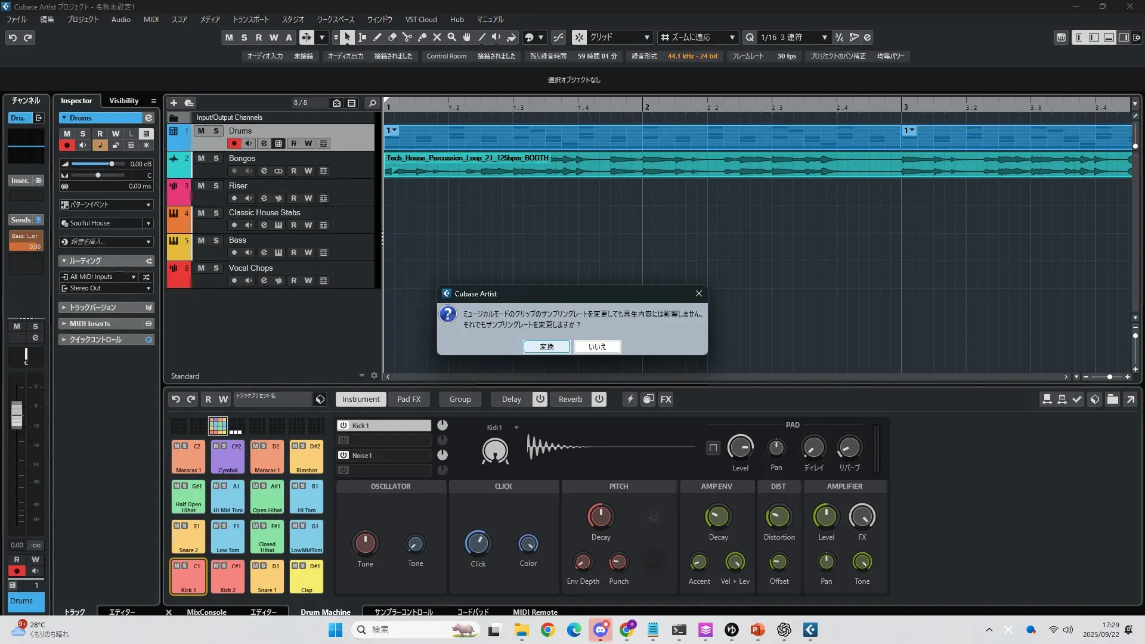Image resolution: width=1145 pixels, height=644 pixels.
Task: Click the 変換 button in dialog
Action: click(x=546, y=347)
